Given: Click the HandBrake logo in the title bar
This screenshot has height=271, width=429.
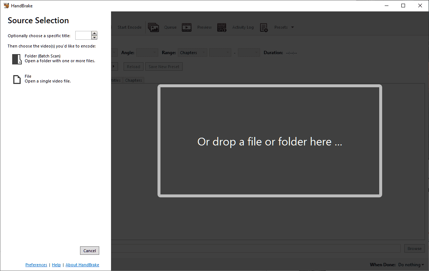Looking at the screenshot, I should (7, 6).
